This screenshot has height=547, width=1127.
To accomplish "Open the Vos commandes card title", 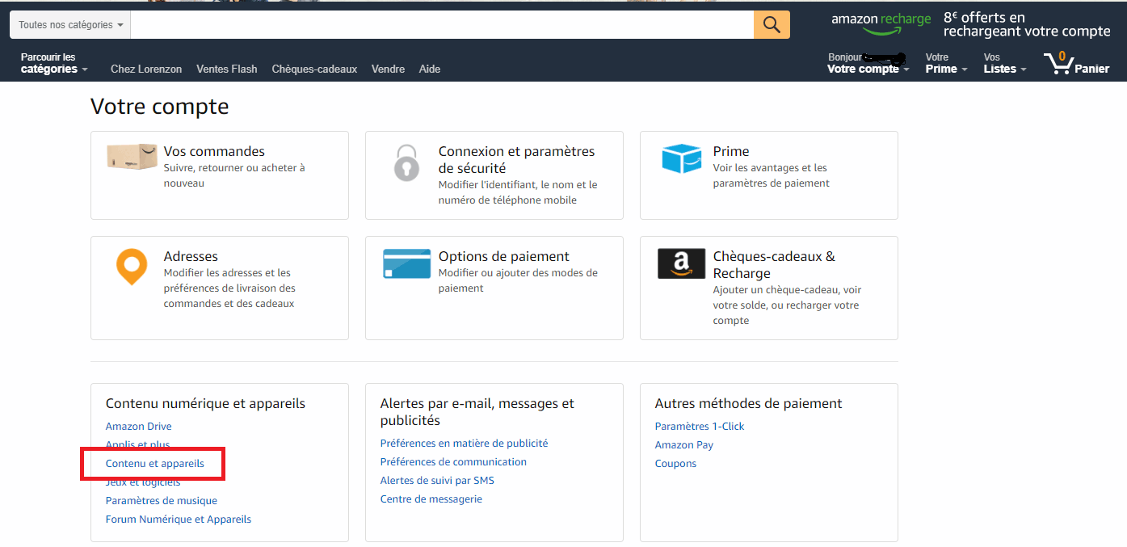I will click(214, 151).
